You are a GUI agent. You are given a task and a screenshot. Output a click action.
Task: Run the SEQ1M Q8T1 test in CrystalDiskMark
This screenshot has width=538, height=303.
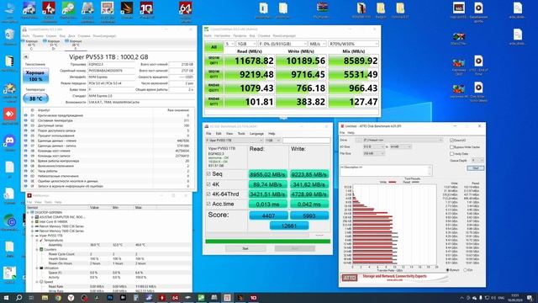pyautogui.click(x=214, y=61)
